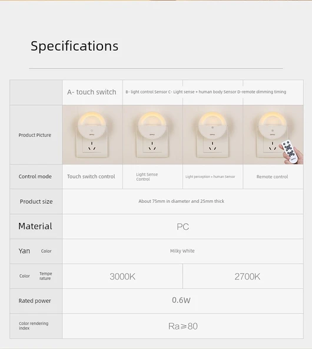Click the remote dimming lamp image
The height and width of the screenshot is (349, 312).
click(x=273, y=134)
